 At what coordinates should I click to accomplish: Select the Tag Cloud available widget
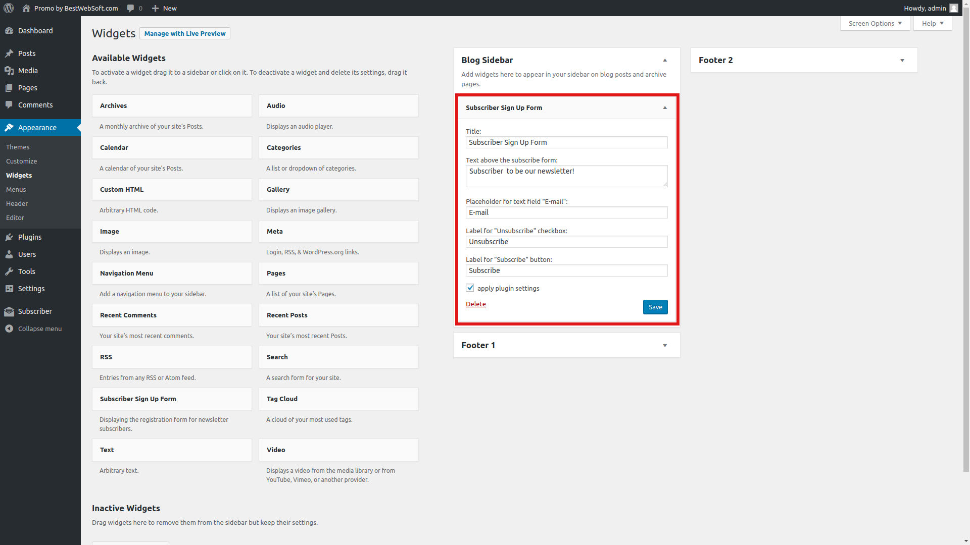click(338, 399)
